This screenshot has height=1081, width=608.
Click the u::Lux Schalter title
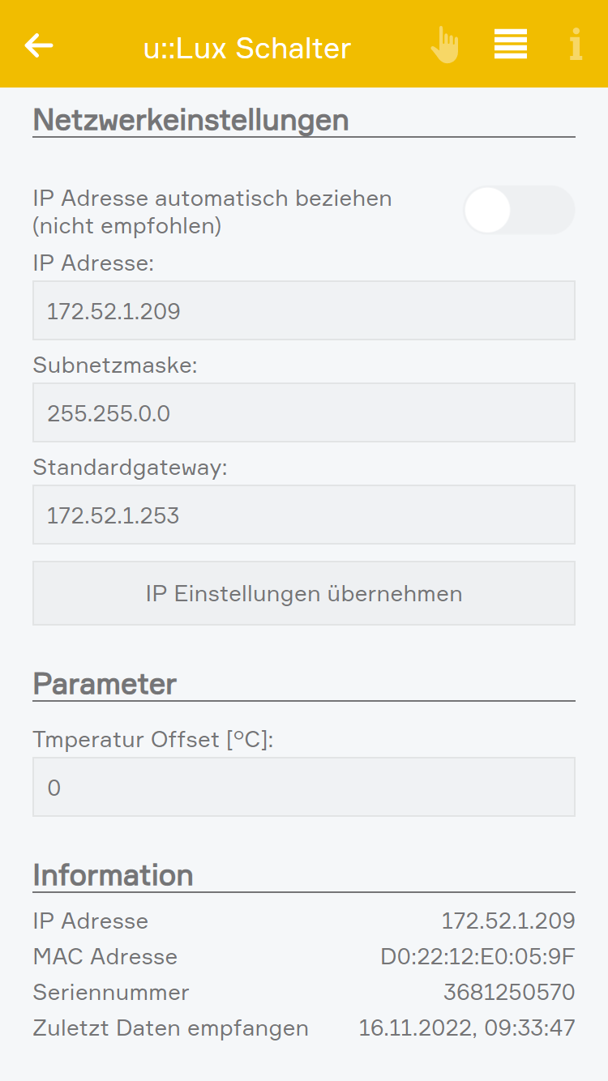pyautogui.click(x=247, y=49)
